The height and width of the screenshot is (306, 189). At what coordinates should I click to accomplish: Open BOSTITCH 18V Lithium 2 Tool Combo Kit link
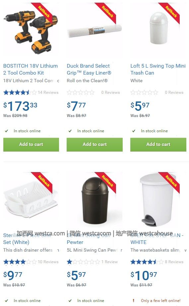31,69
